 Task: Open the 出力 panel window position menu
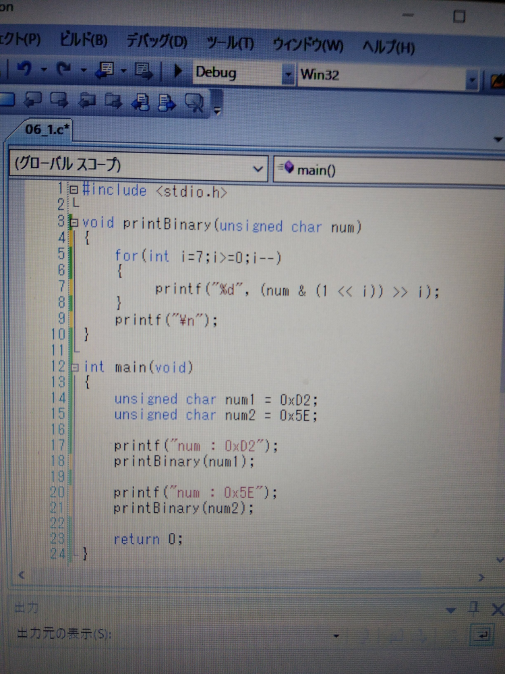click(450, 611)
